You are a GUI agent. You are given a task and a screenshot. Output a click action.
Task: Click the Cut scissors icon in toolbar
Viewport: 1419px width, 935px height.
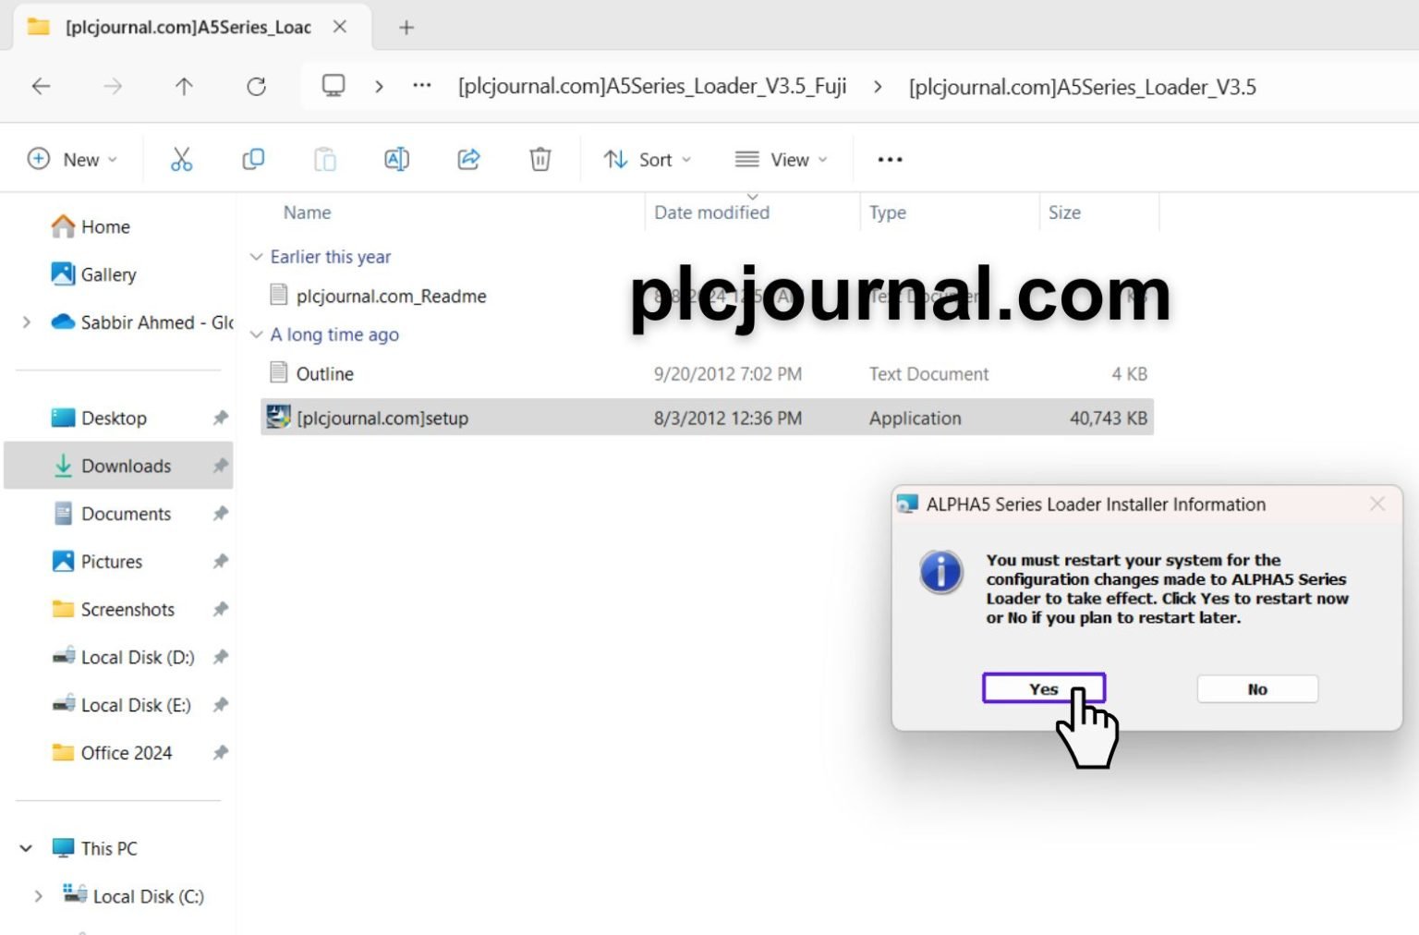[x=181, y=160]
